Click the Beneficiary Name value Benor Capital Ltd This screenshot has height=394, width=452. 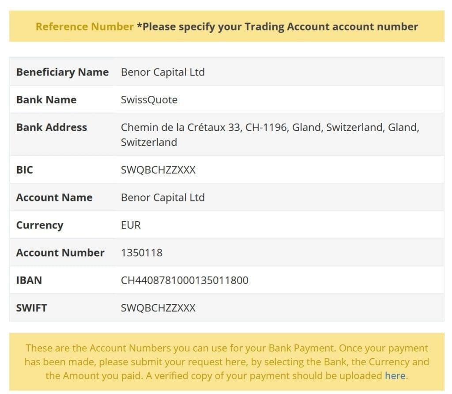[x=162, y=72]
